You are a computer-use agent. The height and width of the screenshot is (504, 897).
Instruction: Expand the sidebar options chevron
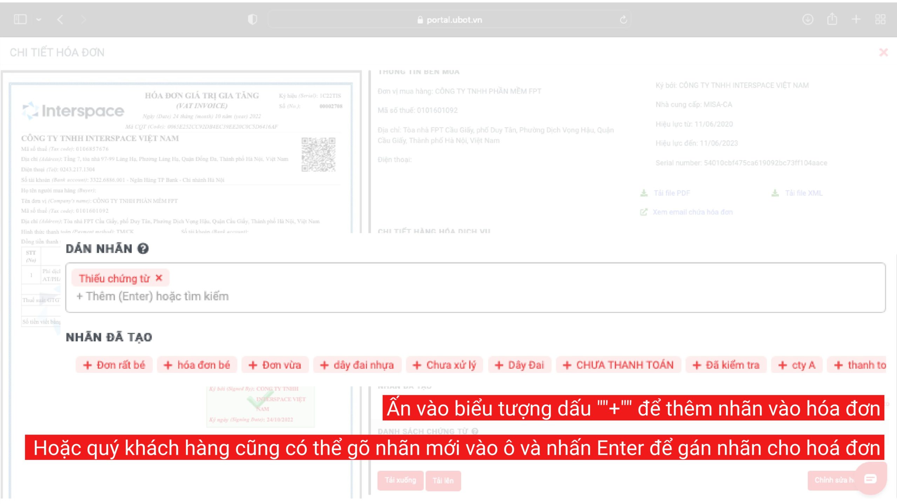coord(39,20)
